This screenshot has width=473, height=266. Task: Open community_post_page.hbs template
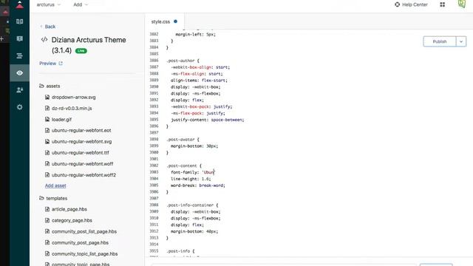[x=80, y=243]
